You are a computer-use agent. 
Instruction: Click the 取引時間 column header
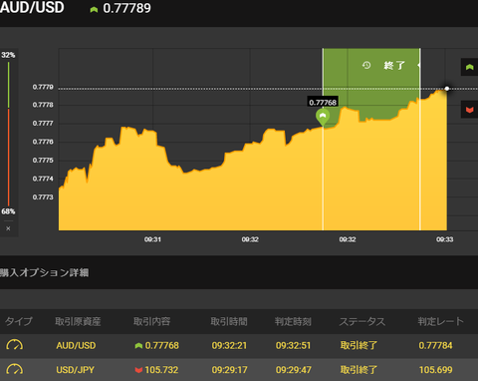(x=229, y=321)
